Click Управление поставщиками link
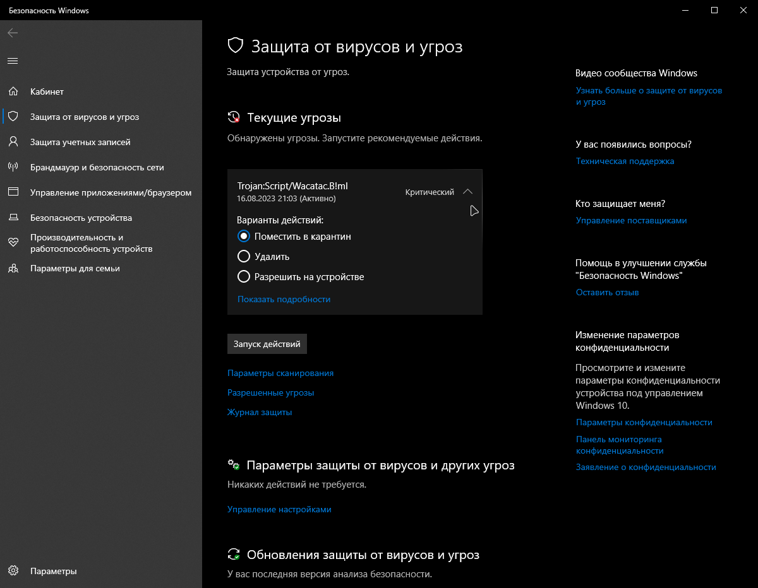This screenshot has height=588, width=758. point(632,220)
